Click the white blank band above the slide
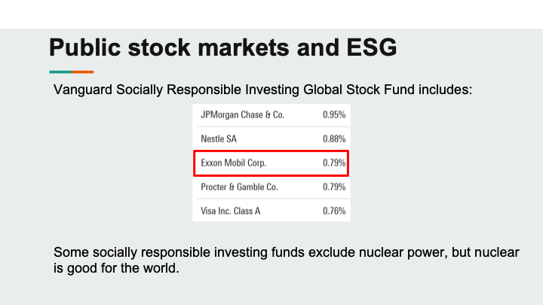This screenshot has width=543, height=305. click(x=271, y=14)
